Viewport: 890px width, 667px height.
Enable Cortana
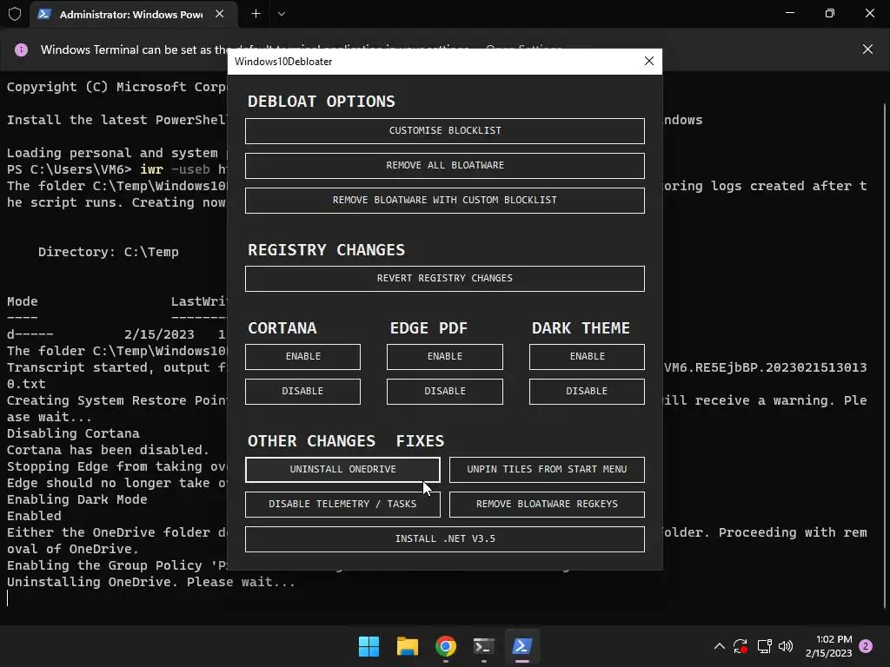pyautogui.click(x=302, y=356)
